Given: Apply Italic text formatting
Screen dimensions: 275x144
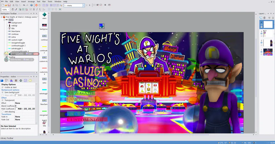Looking at the screenshot, I should coord(37,9).
